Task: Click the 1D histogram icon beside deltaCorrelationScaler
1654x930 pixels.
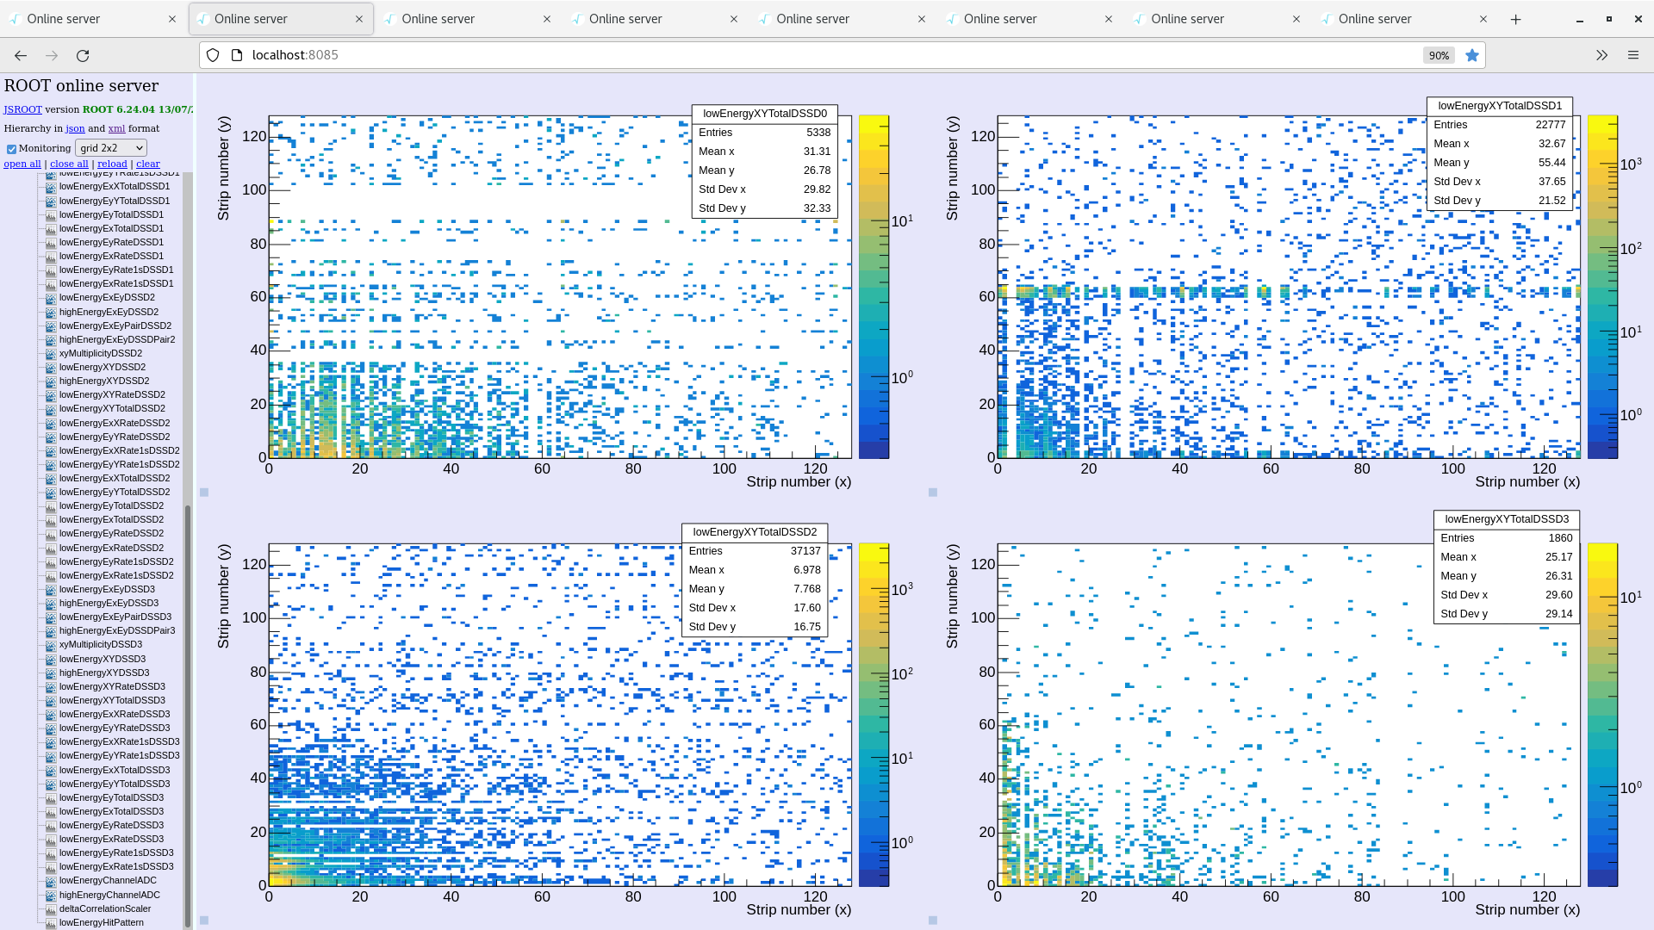Action: pos(51,908)
